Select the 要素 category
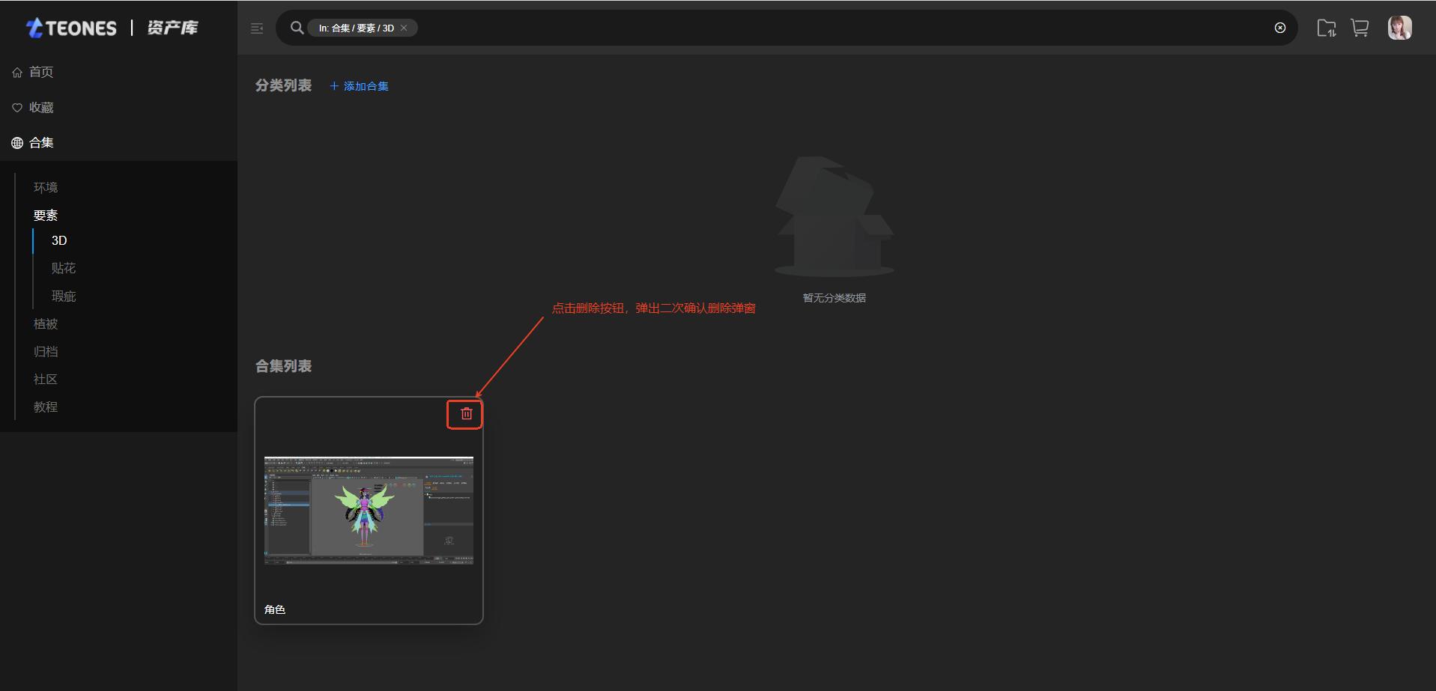Viewport: 1436px width, 691px height. [x=46, y=215]
